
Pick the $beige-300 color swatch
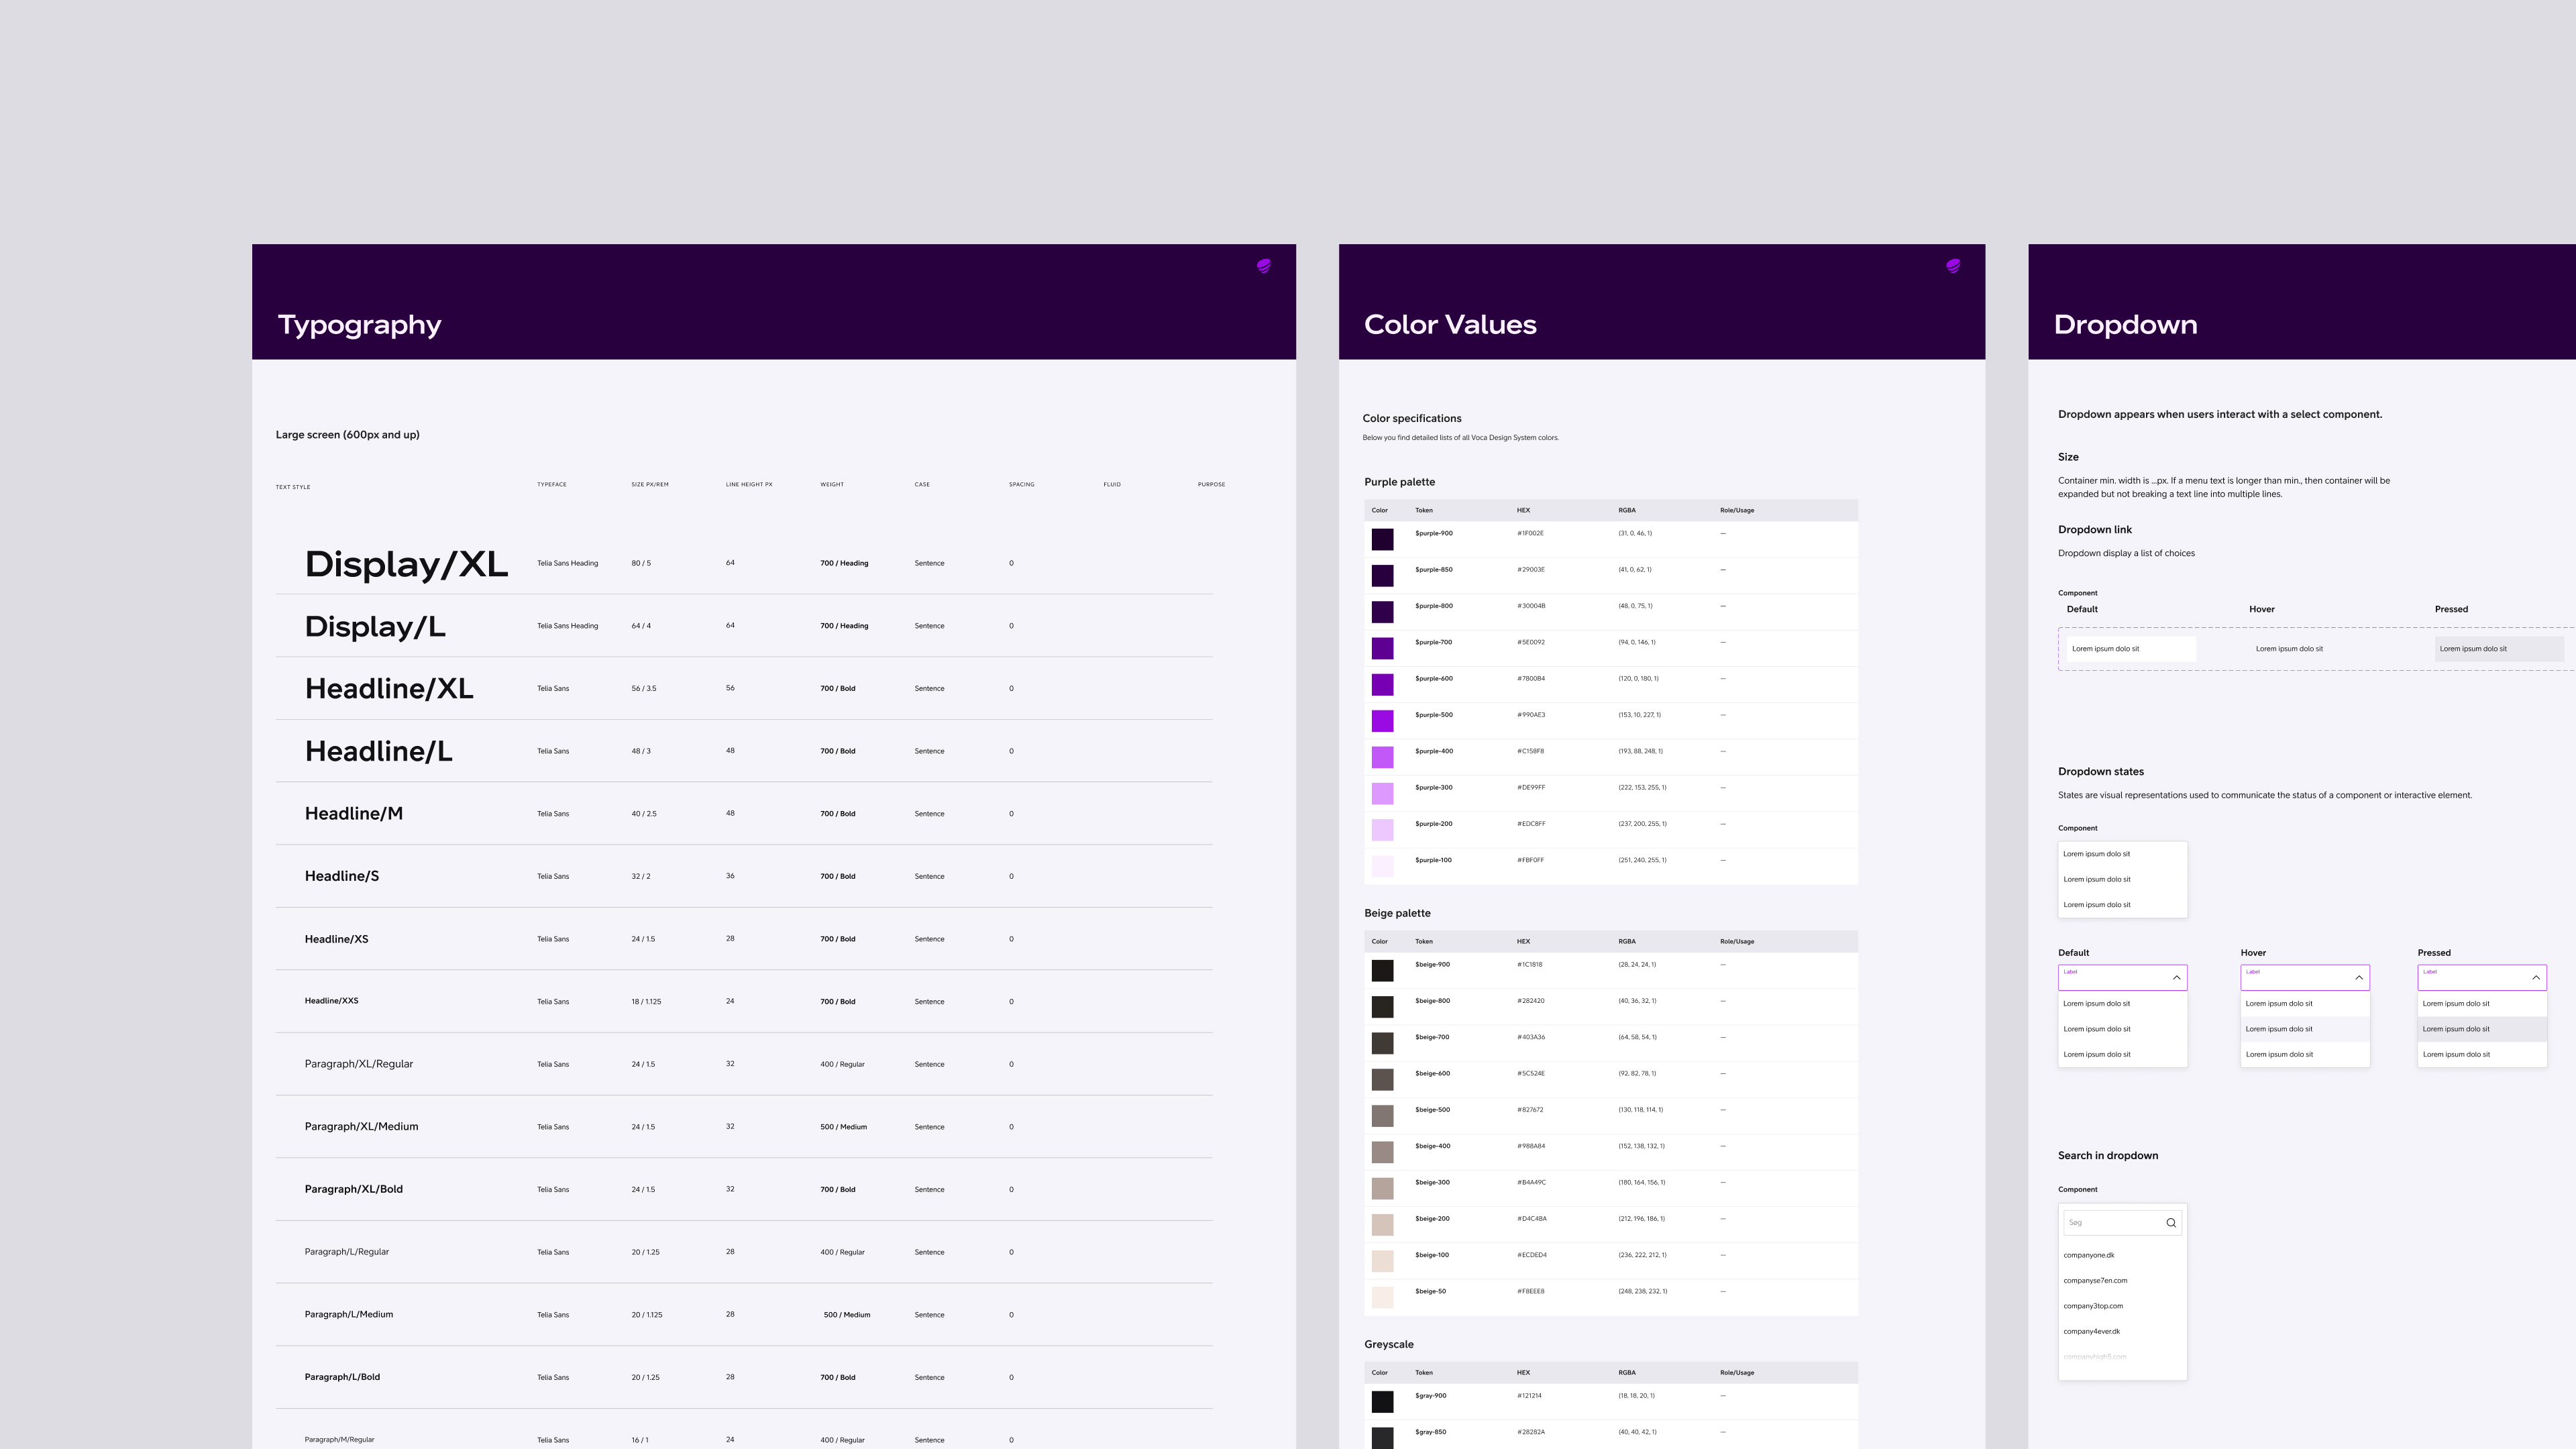[1382, 1188]
